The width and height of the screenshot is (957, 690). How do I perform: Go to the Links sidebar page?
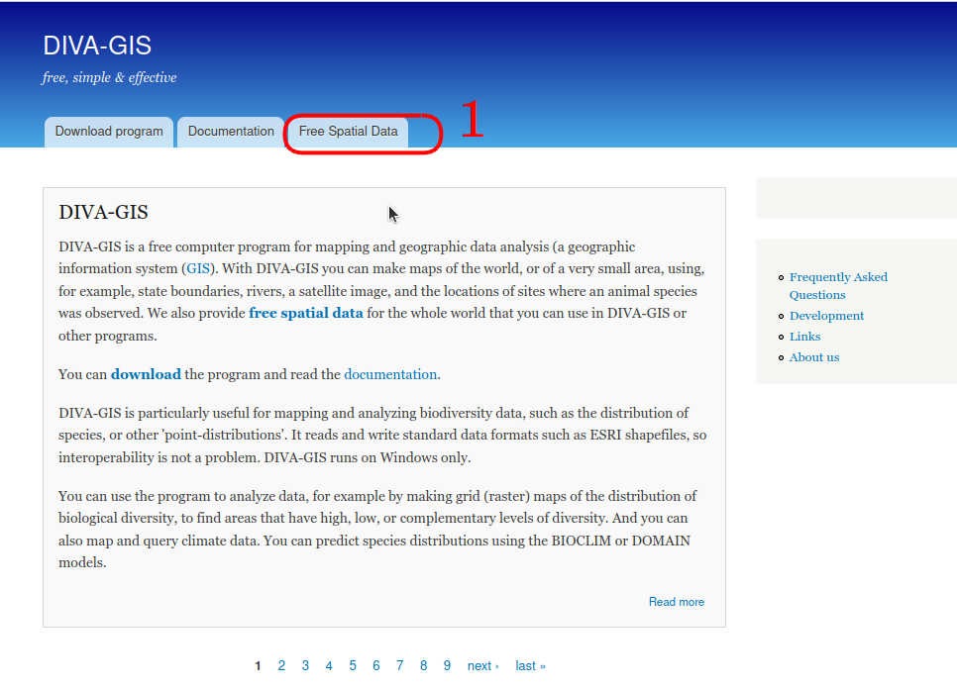tap(804, 337)
